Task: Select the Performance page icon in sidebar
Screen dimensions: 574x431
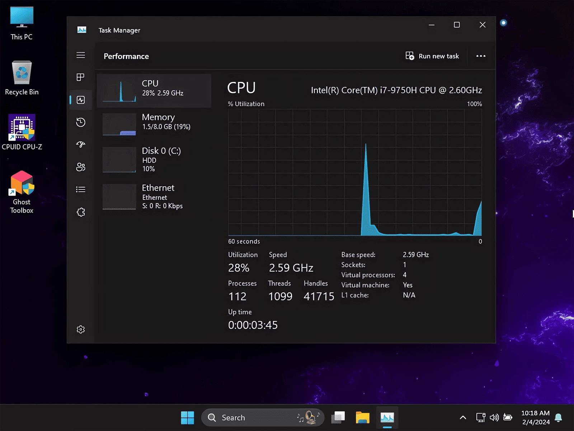Action: click(81, 100)
